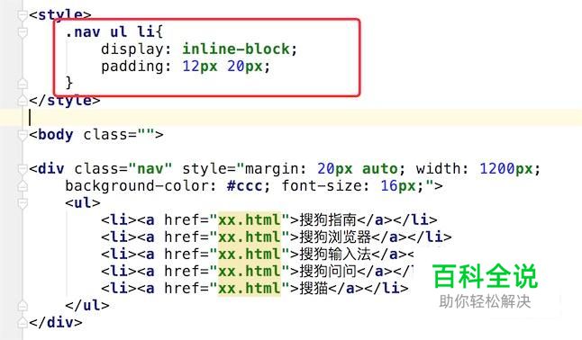
Task: Collapse the <body class> fold marker
Action: point(23,135)
